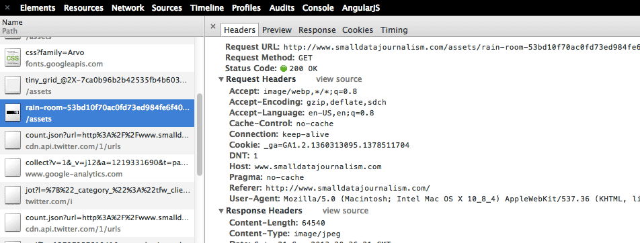Screen dimensions: 640x243
Task: Click the Content-Type image/jpeg line
Action: click(284, 234)
